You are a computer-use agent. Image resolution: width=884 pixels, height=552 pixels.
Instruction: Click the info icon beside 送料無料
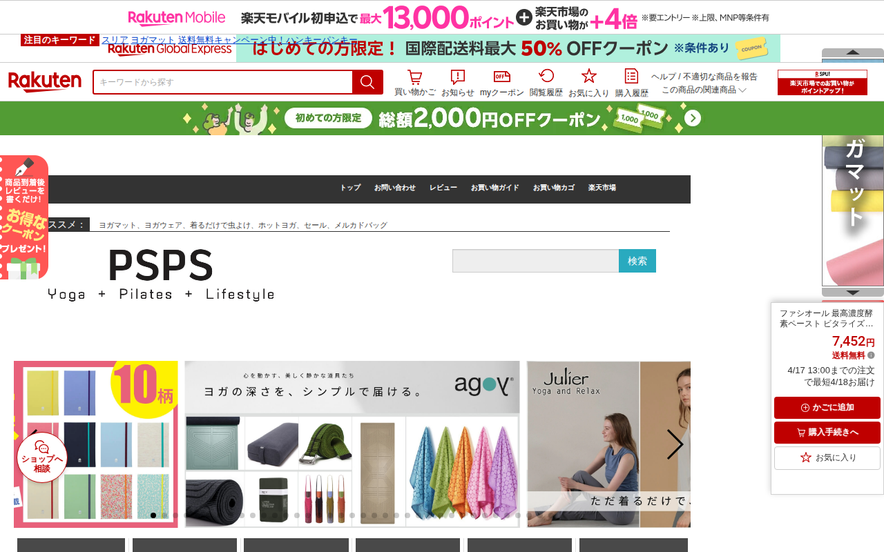coord(871,355)
